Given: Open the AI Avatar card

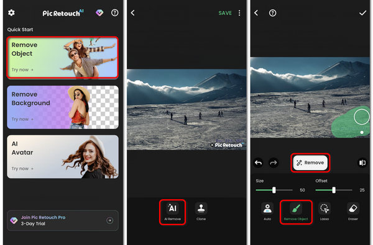Looking at the screenshot, I should point(63,157).
